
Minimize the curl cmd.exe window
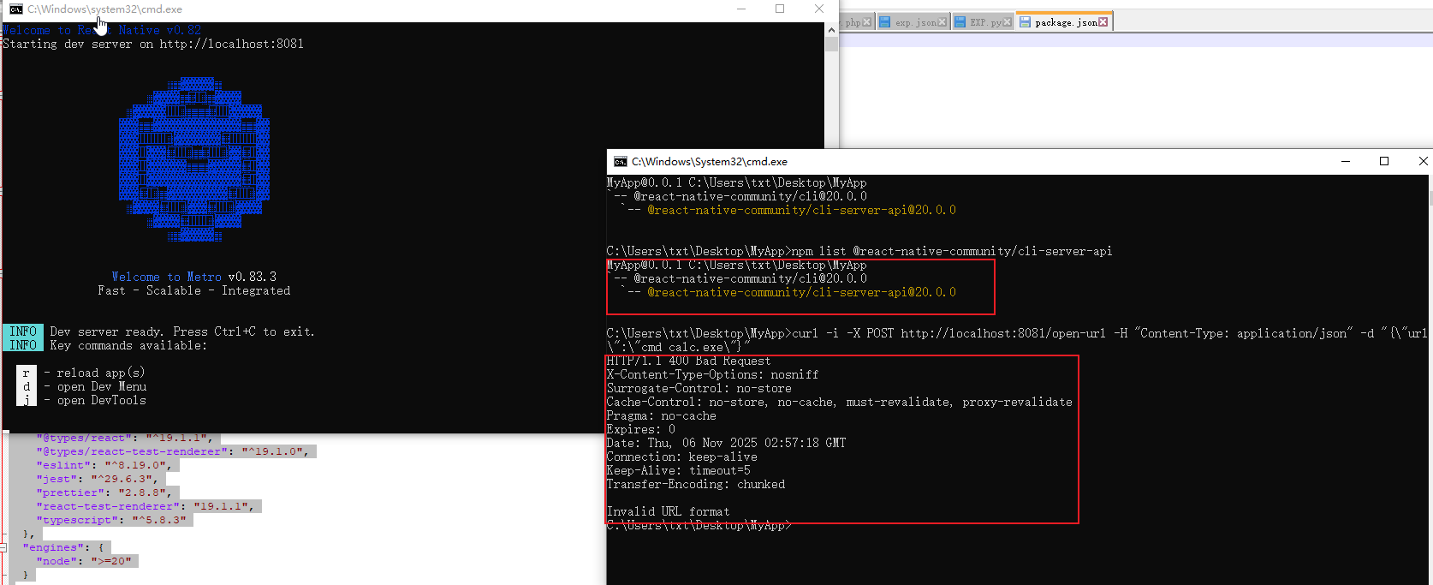coord(1346,161)
